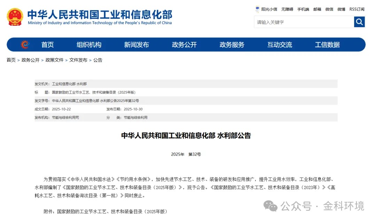Focus the 请输入关键字 search field
This screenshot has height=221, width=376.
tap(304, 22)
